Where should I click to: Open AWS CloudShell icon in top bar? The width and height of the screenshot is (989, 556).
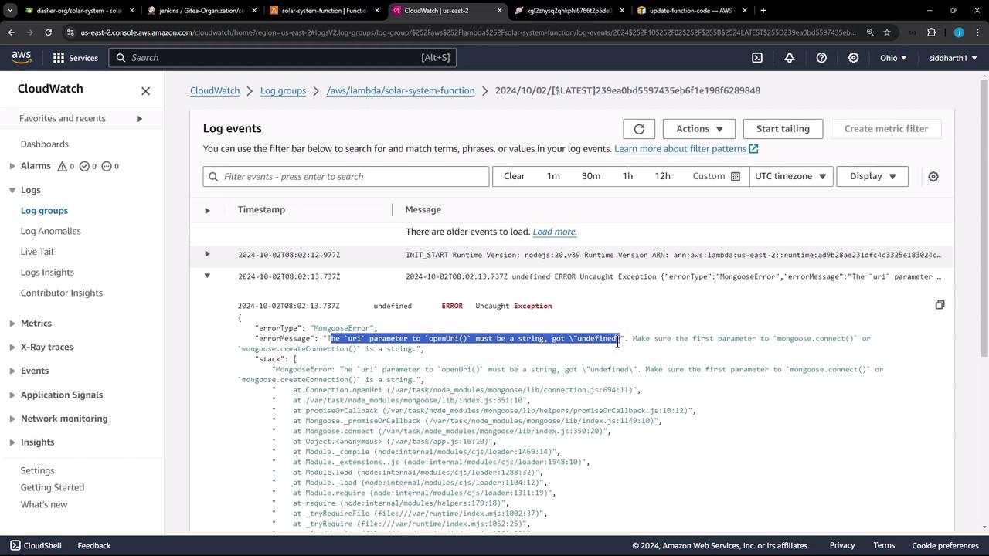coord(757,58)
